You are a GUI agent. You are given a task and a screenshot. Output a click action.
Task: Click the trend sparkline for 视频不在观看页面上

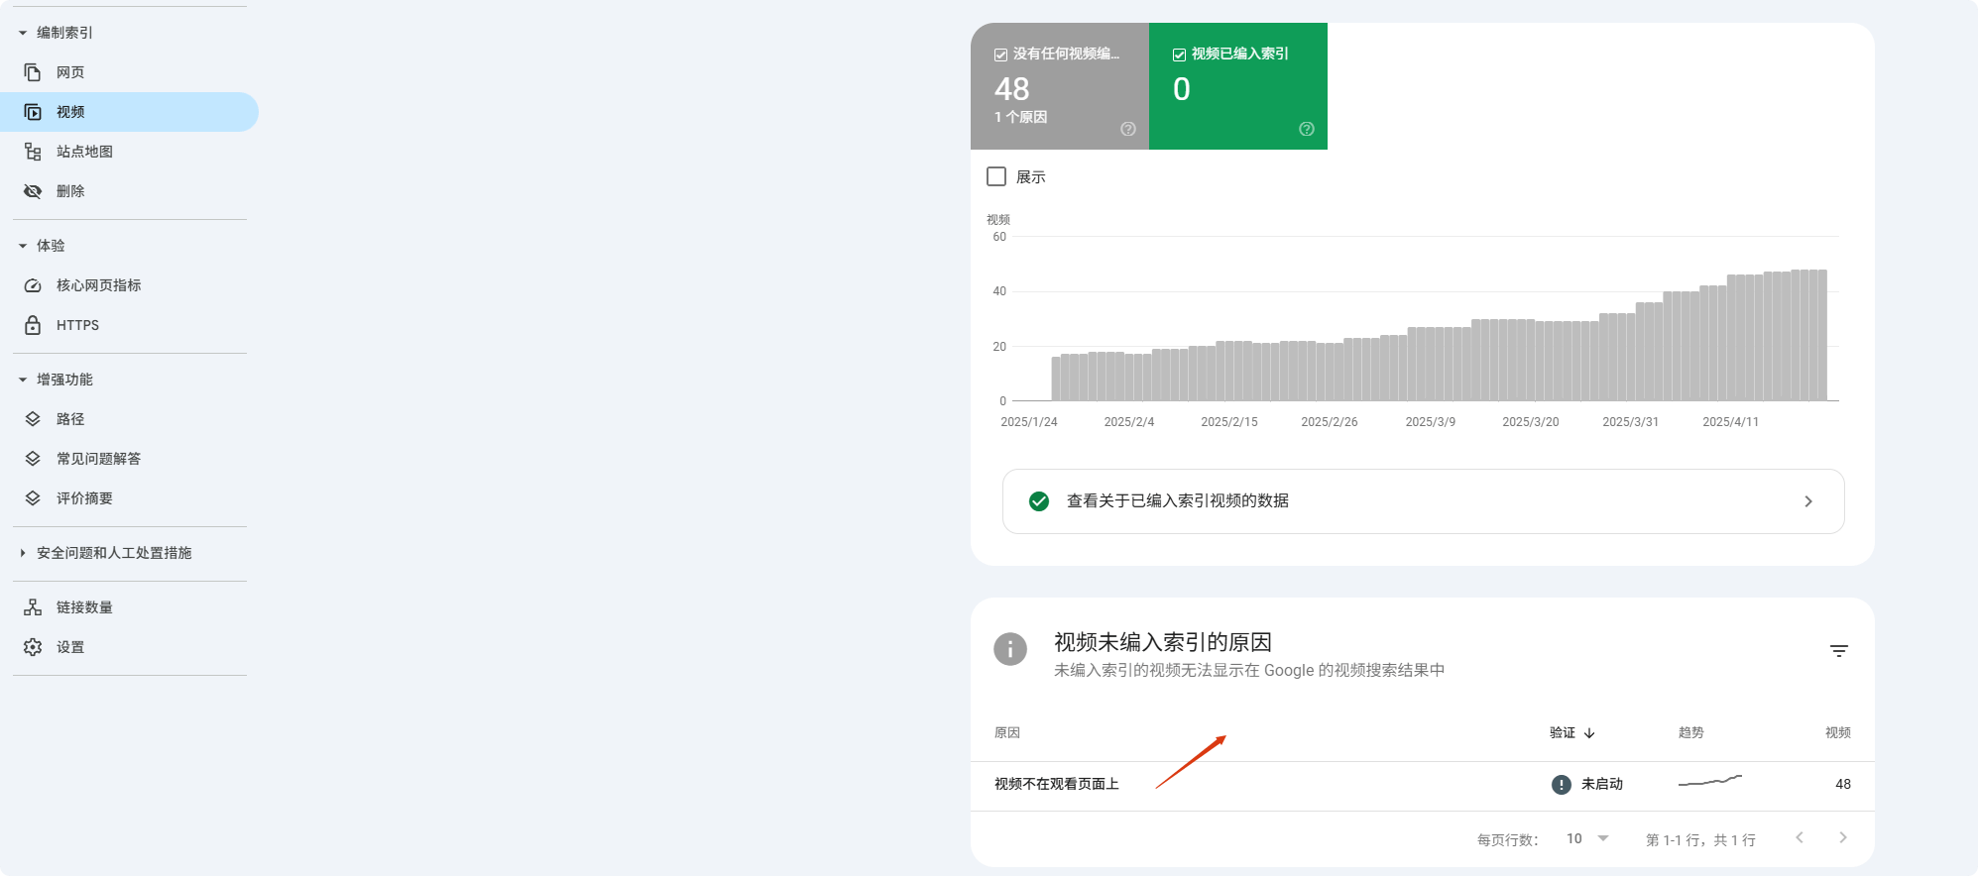click(x=1710, y=781)
